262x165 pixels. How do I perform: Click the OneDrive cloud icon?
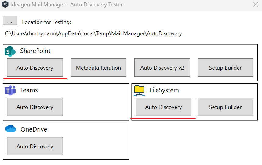[x=10, y=128]
